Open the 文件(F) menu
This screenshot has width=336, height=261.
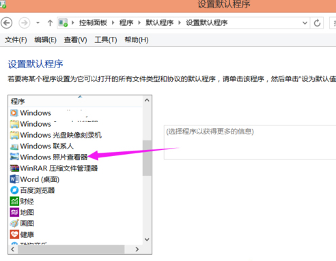16,40
